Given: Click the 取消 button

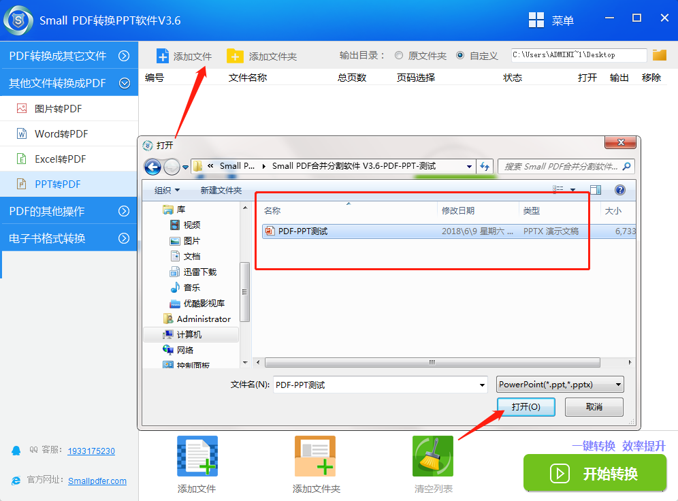Looking at the screenshot, I should [594, 407].
